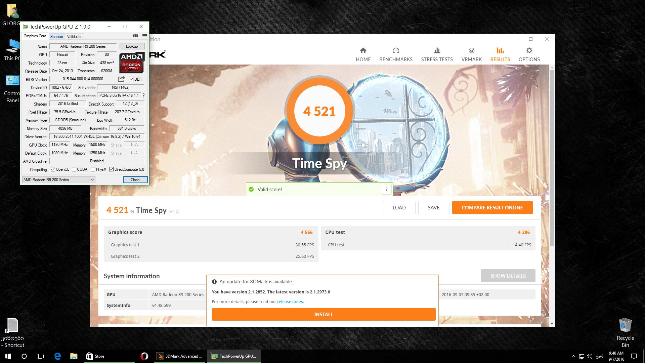Open the release notes link

click(290, 302)
